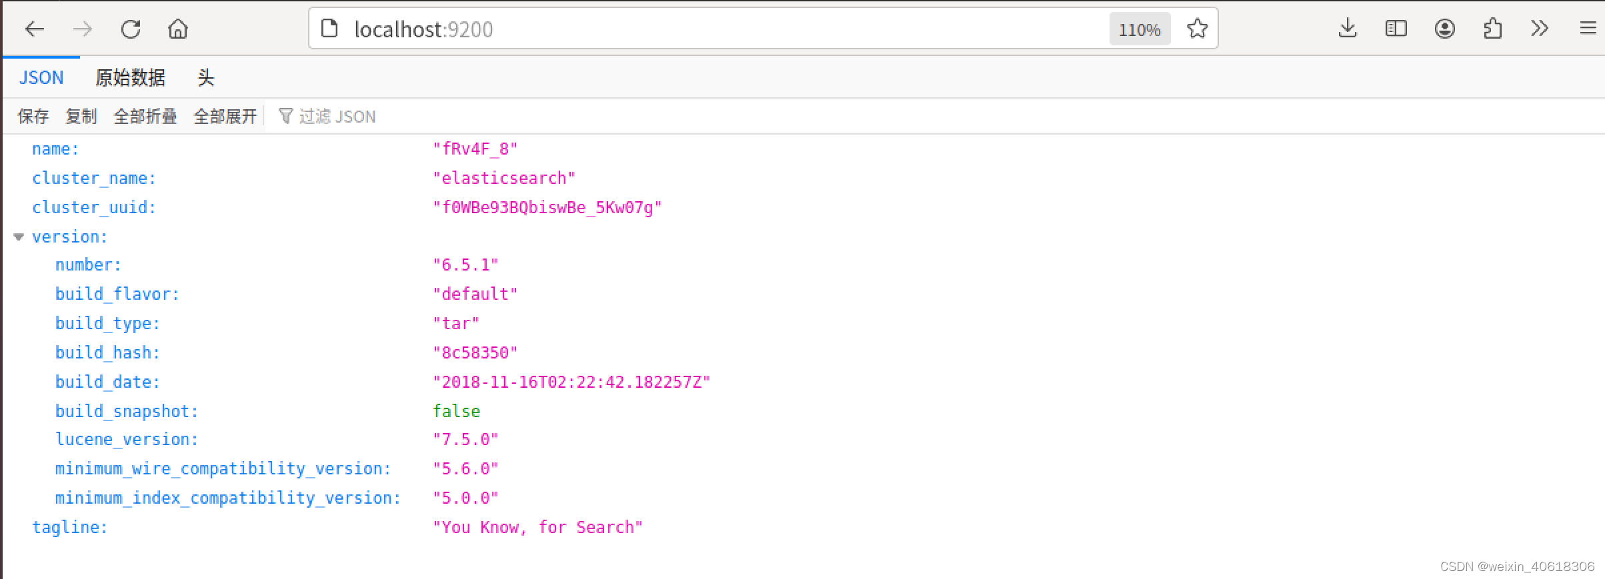Click the build hash "8c58350"
Screen dimensions: 1605x579
coord(475,353)
